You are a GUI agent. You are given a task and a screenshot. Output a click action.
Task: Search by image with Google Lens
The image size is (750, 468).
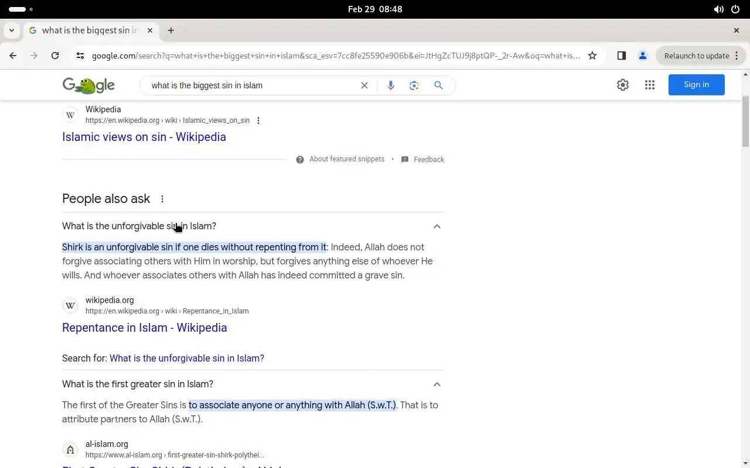point(414,85)
